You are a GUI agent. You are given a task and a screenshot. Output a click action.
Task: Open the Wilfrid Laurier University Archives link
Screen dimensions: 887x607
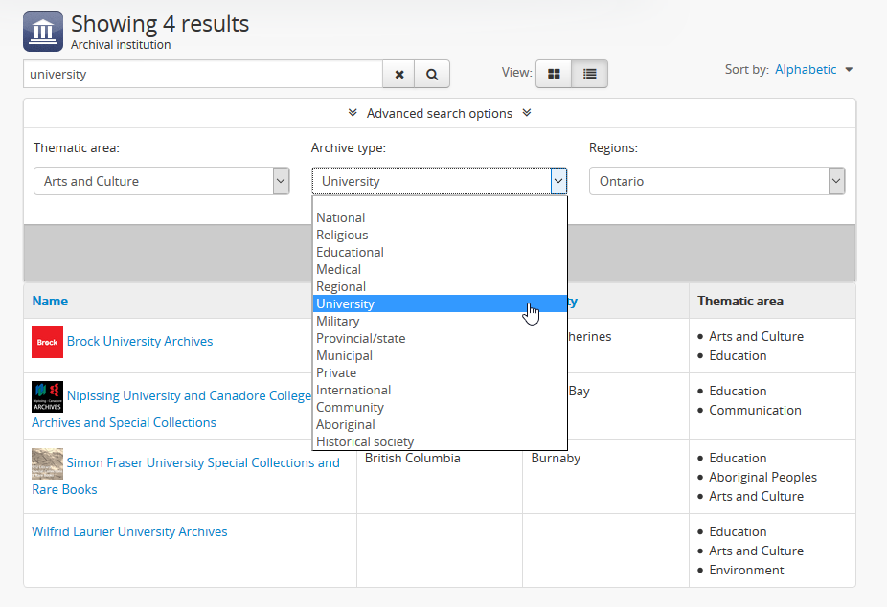click(x=129, y=531)
